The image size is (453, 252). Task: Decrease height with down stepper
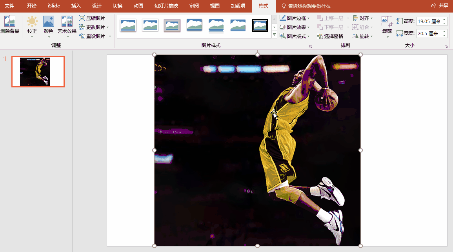(444, 24)
